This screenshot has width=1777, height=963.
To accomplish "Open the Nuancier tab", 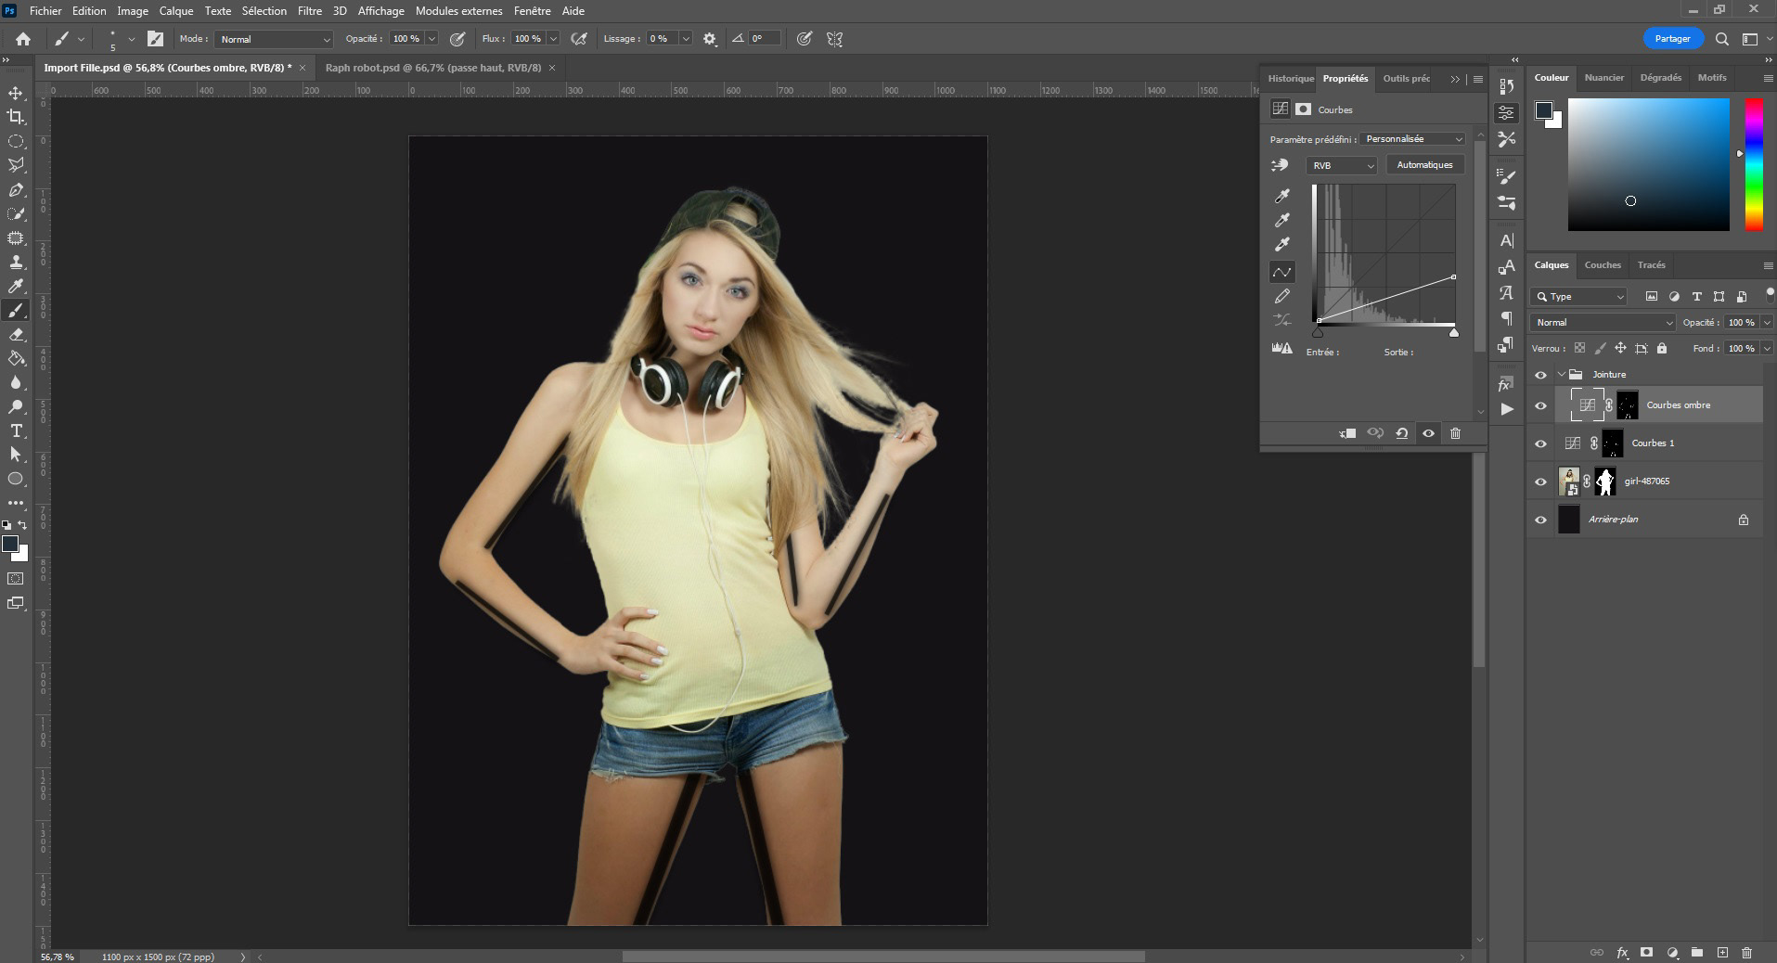I will [x=1604, y=78].
